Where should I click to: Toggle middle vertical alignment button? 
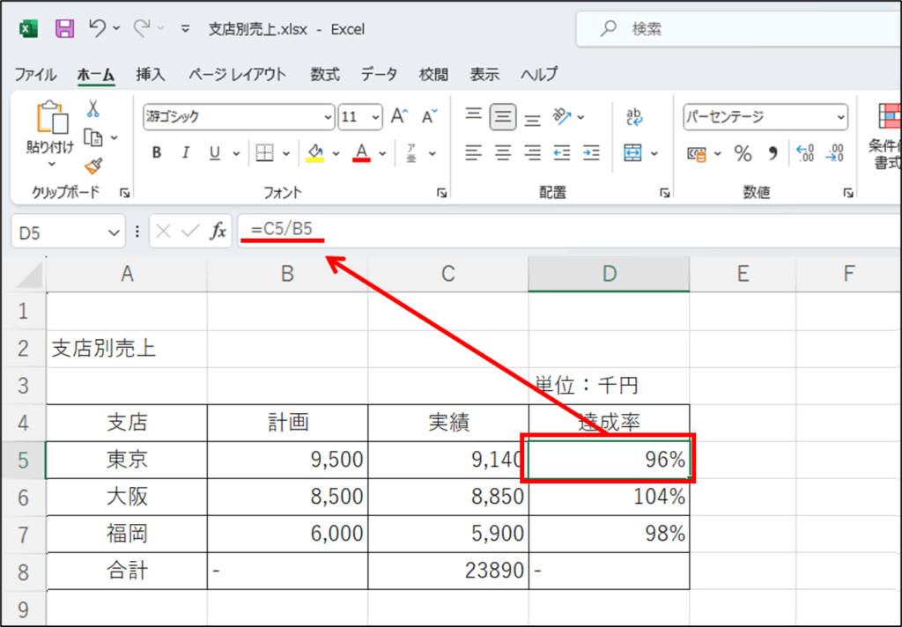[x=503, y=116]
